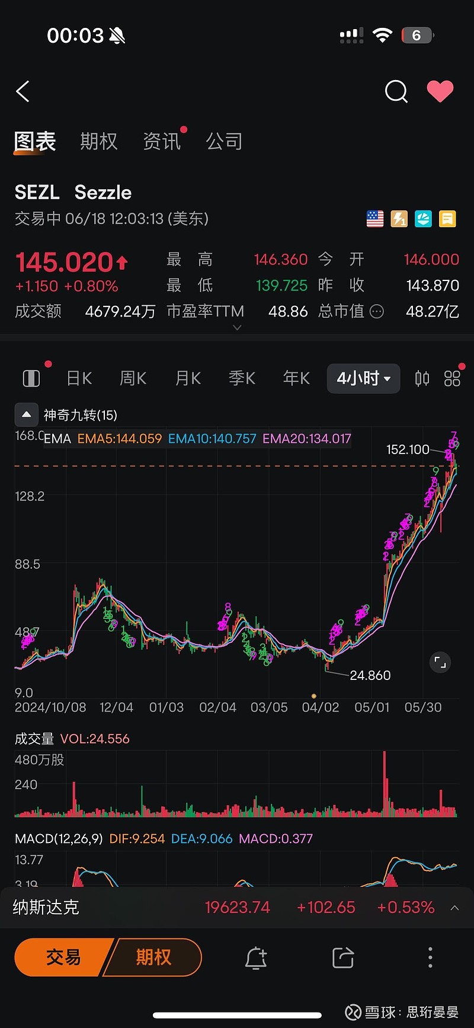Tap the US flag market icon
The image size is (474, 1028).
(375, 219)
